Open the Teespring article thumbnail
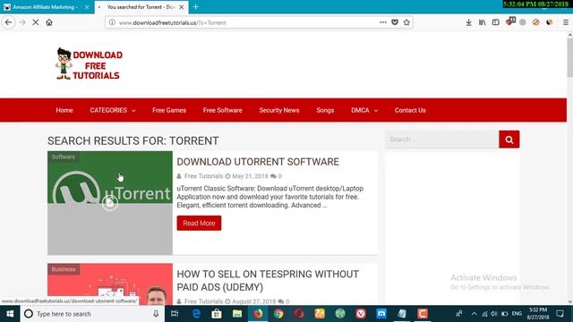 110,284
